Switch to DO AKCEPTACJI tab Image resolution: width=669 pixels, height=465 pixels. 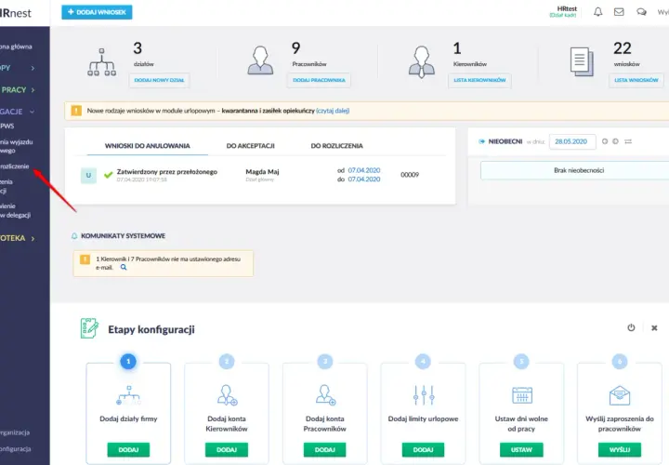tap(251, 146)
